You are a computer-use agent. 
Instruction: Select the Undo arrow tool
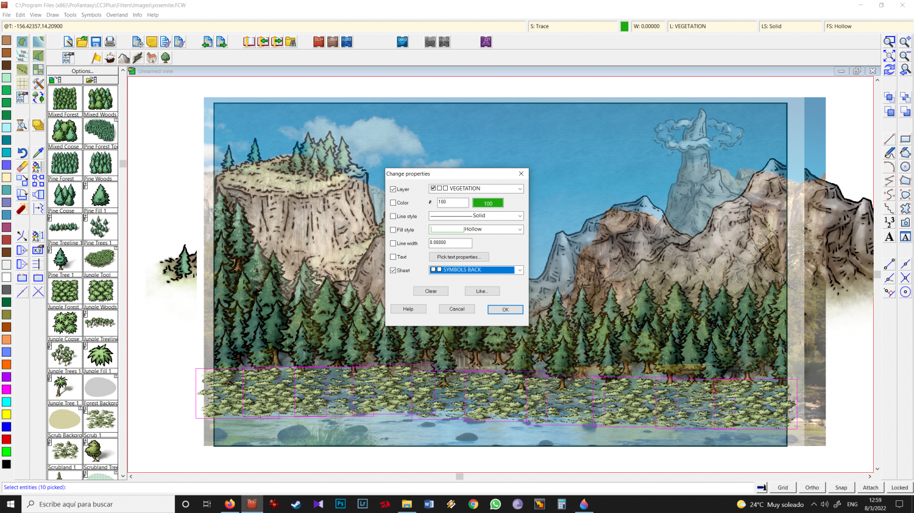[x=22, y=153]
